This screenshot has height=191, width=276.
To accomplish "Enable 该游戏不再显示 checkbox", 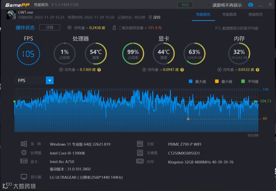I will point(209,5).
